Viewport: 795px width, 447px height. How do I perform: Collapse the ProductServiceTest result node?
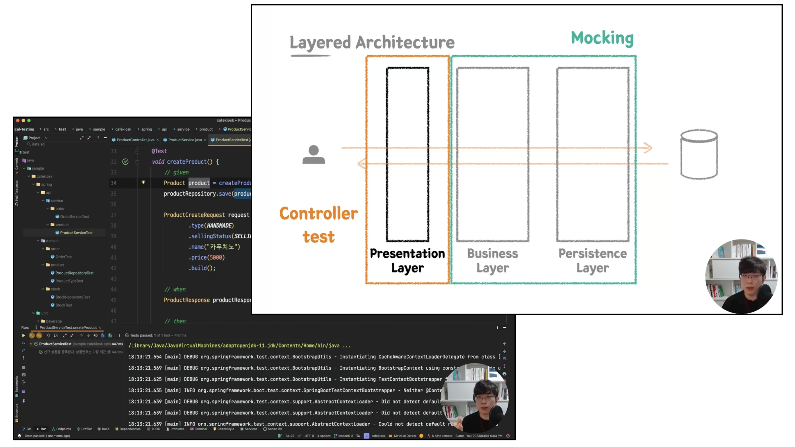[x=31, y=344]
